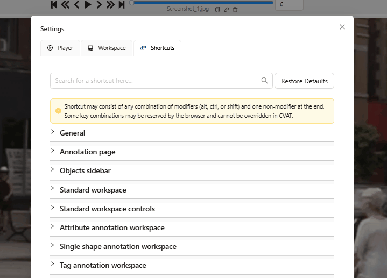Go to next frame
Viewport: 387px width, 278px height.
tap(99, 4)
